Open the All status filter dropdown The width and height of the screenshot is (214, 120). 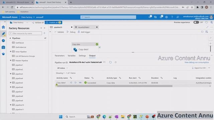[63, 68]
